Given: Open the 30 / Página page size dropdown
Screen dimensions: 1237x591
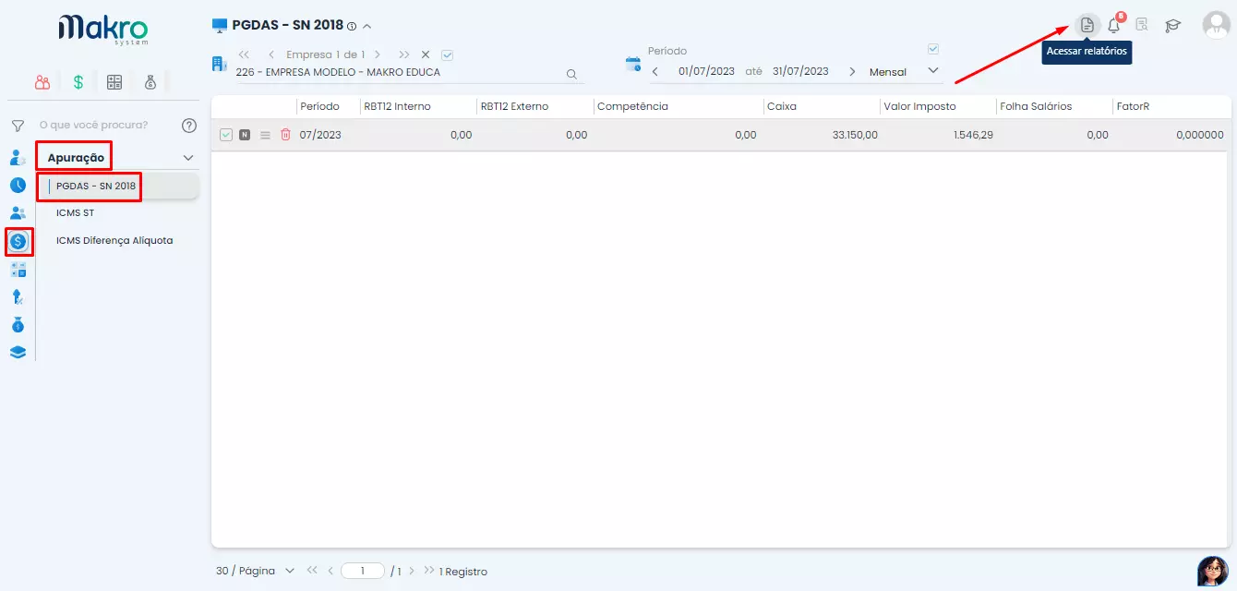Looking at the screenshot, I should pos(255,571).
